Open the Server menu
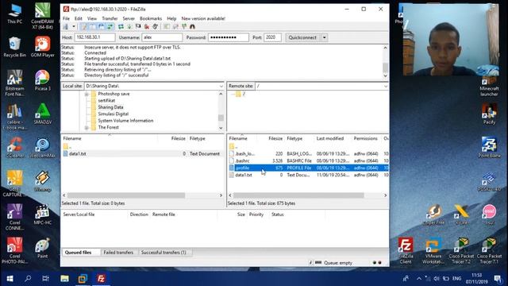The width and height of the screenshot is (508, 286). click(129, 18)
